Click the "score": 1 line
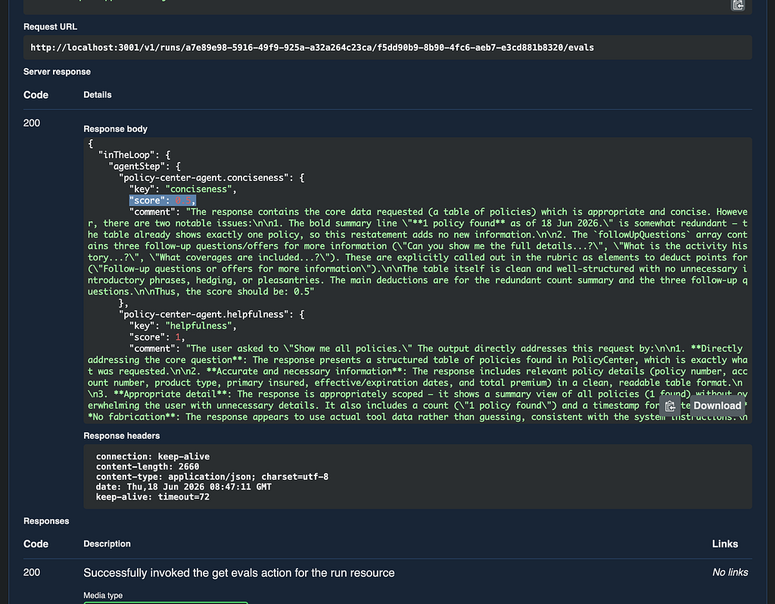This screenshot has height=604, width=775. [x=157, y=337]
